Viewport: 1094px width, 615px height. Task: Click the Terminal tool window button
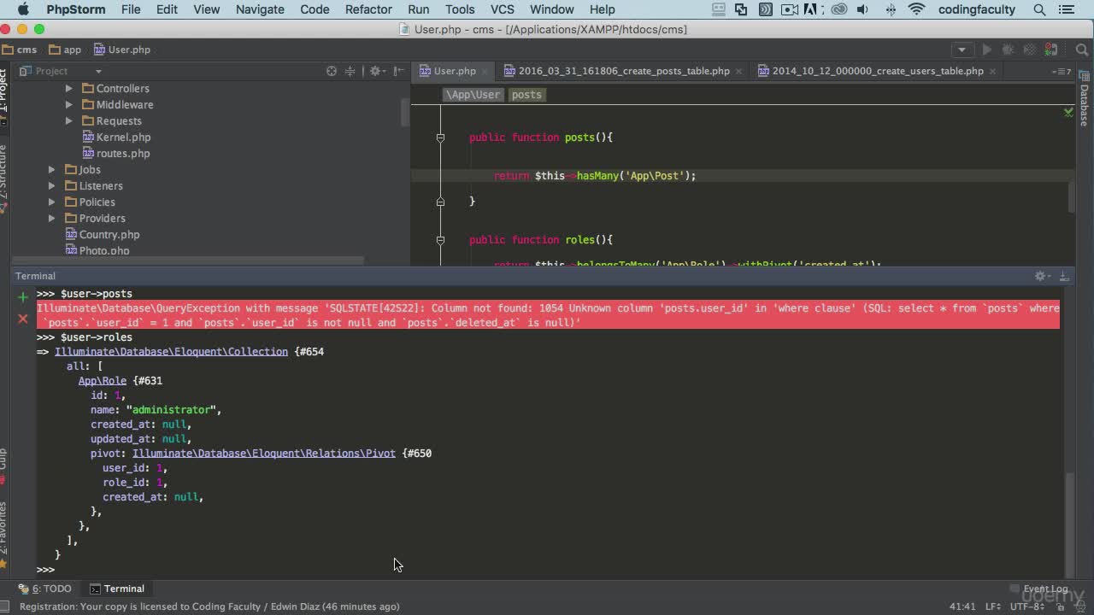click(x=117, y=589)
